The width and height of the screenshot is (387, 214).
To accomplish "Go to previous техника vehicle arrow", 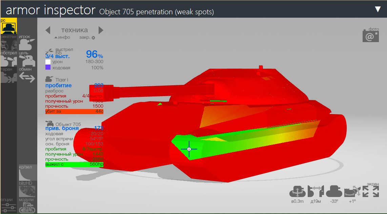I will pyautogui.click(x=48, y=30).
